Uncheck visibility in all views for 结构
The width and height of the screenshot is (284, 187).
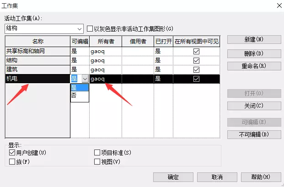[197, 61]
